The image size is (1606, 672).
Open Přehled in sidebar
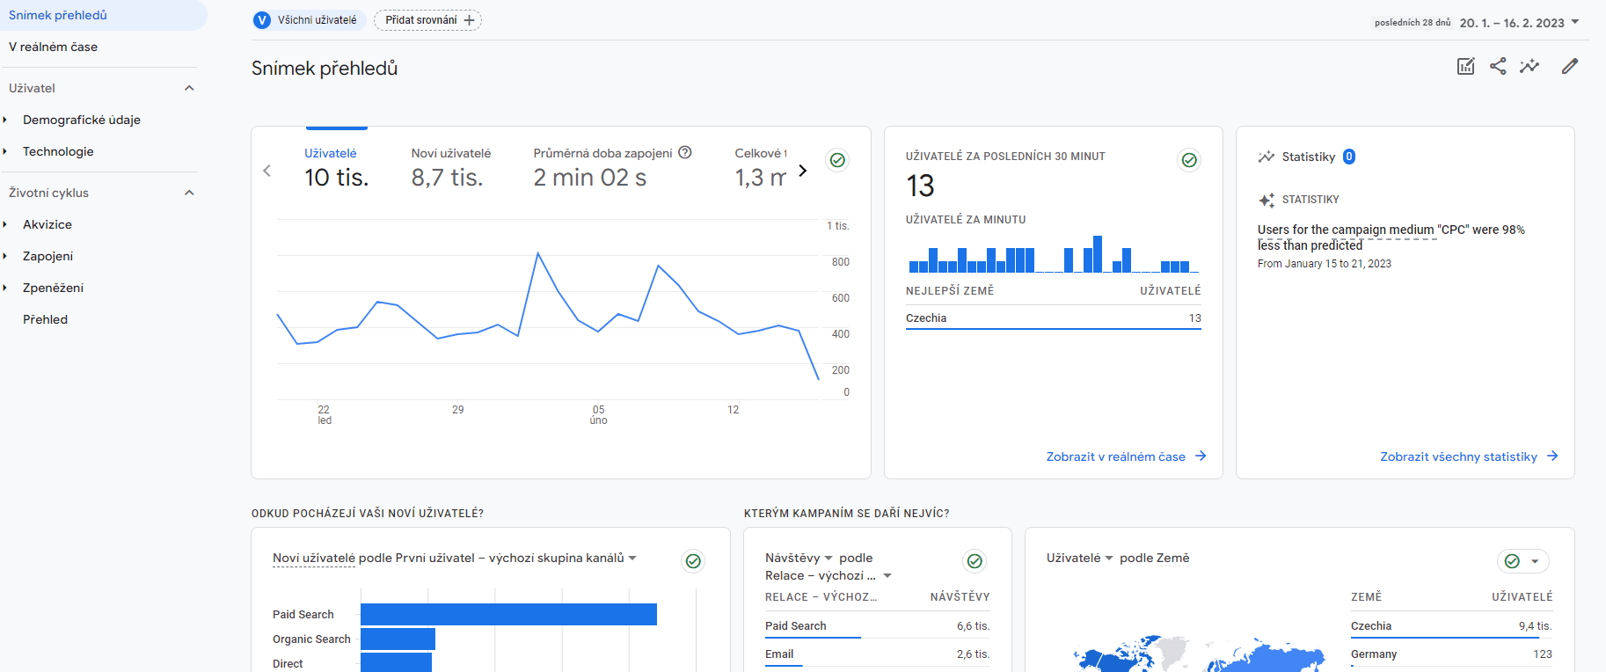coord(46,319)
